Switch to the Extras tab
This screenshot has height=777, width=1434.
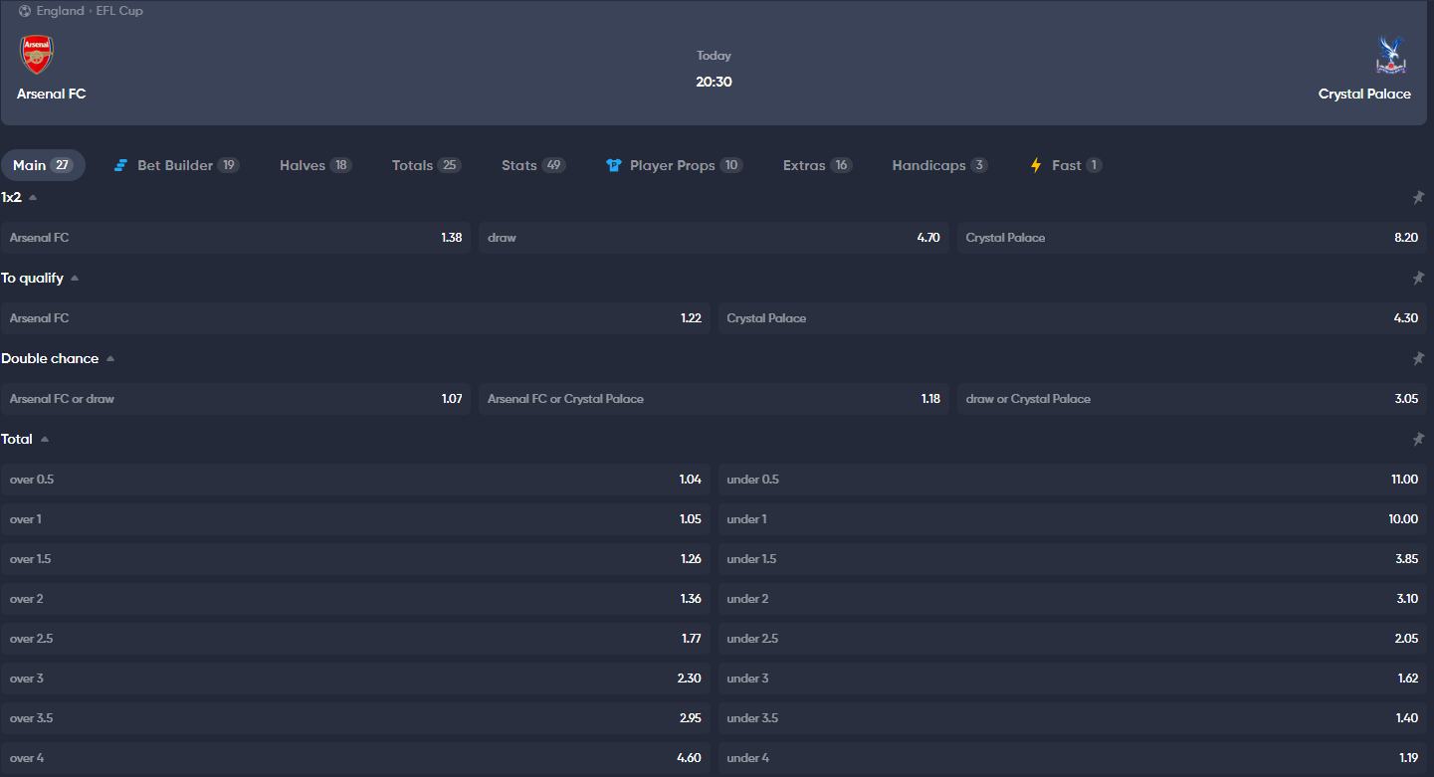coord(817,165)
